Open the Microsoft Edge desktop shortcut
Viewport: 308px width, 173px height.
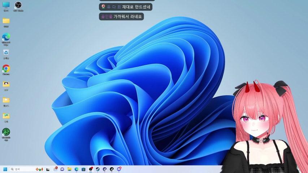[6, 37]
